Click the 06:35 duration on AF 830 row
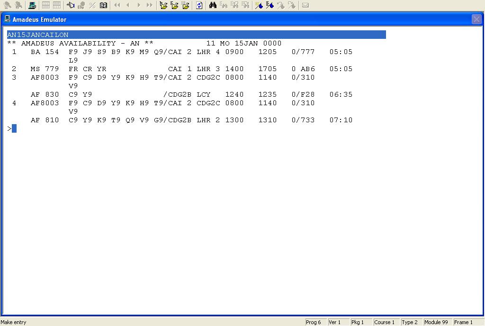 (x=341, y=95)
